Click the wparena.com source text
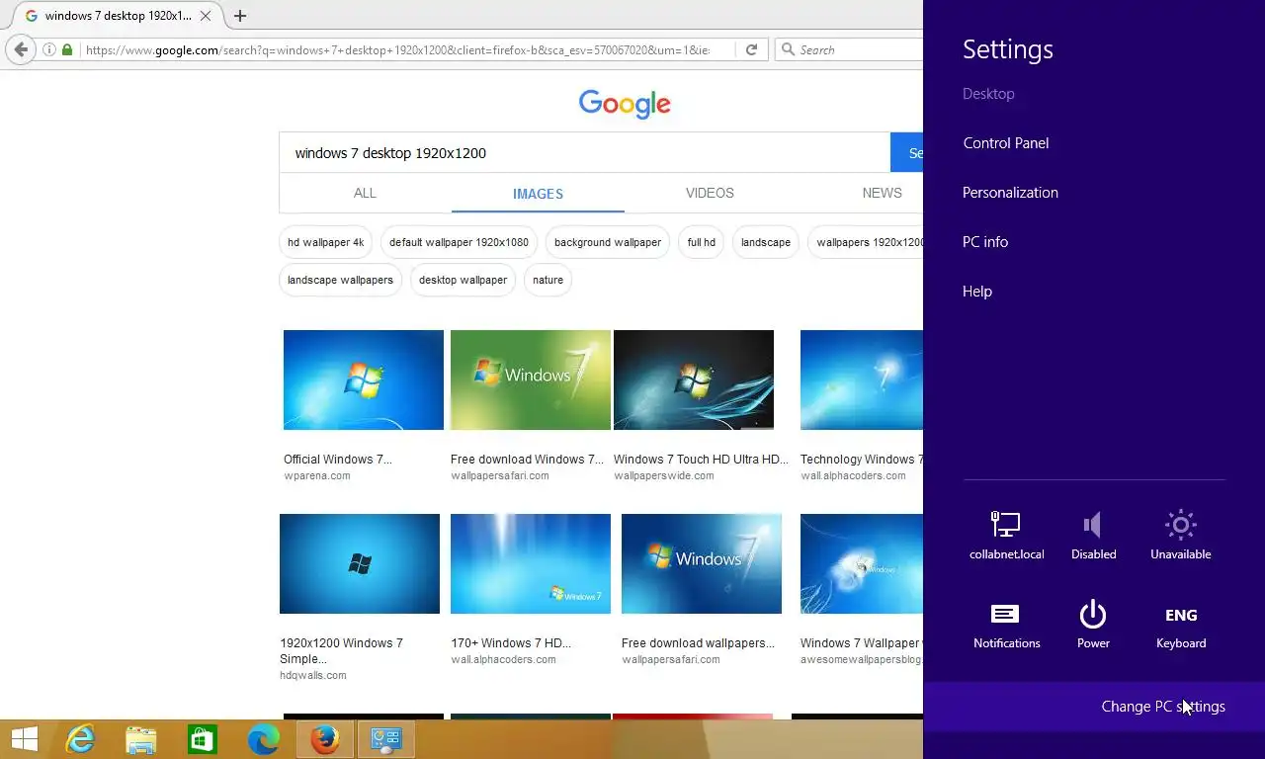Screen dimensions: 1265x759 (x=317, y=475)
